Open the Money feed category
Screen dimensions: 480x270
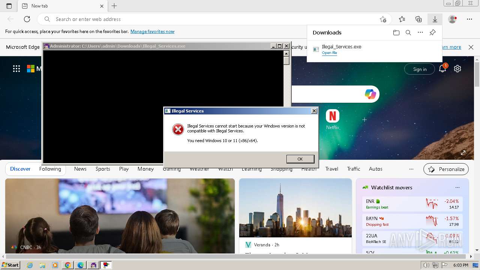(145, 169)
